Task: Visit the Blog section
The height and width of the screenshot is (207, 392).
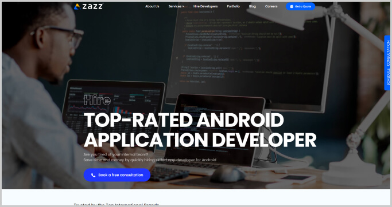Action: [x=253, y=6]
